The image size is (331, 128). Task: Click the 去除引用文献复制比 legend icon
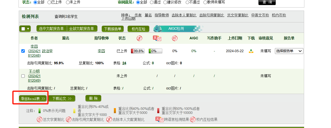point(68,119)
